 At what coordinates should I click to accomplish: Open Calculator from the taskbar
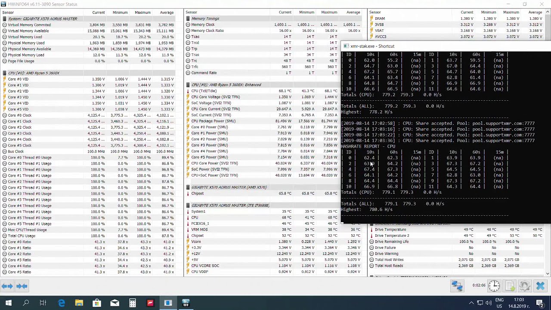pyautogui.click(x=132, y=303)
